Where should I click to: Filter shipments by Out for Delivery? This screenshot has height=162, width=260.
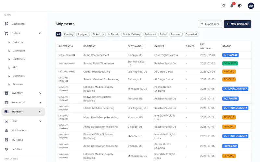point(132,34)
